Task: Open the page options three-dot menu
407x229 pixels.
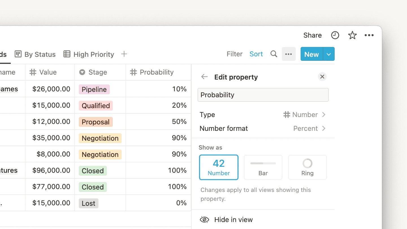Action: click(x=369, y=35)
